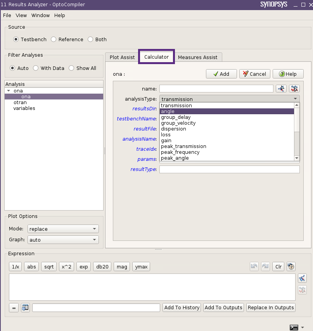Click the Add button

point(221,74)
